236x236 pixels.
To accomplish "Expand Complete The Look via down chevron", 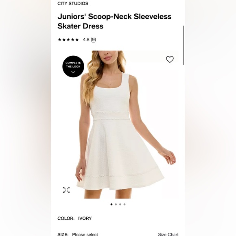I will click(73, 72).
